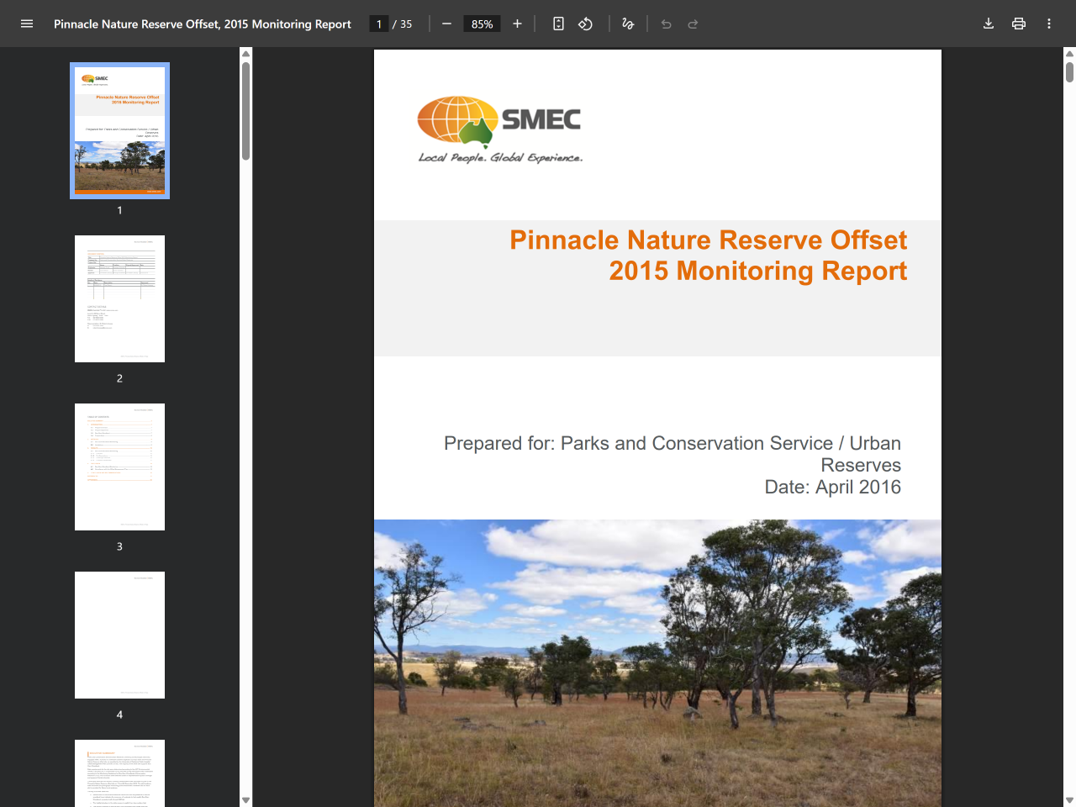Image resolution: width=1076 pixels, height=807 pixels.
Task: Open page 2 thumbnail
Action: (x=119, y=298)
